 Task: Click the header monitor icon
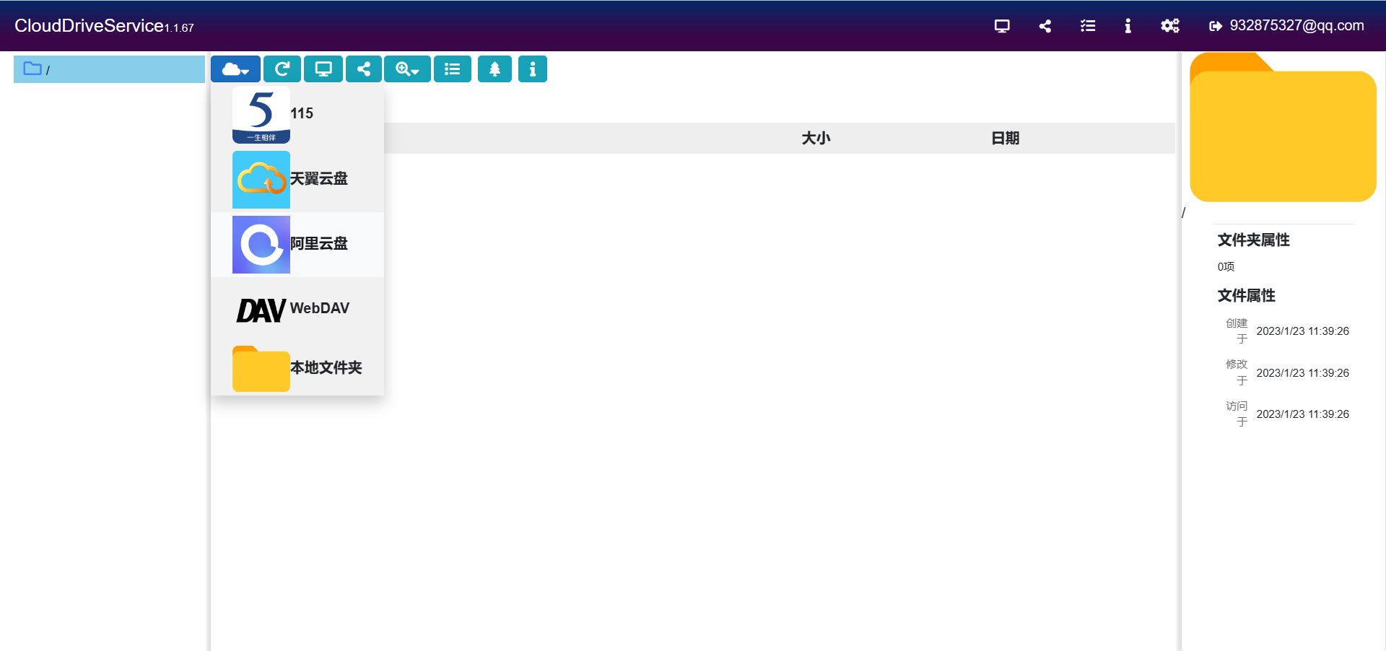pos(1002,26)
